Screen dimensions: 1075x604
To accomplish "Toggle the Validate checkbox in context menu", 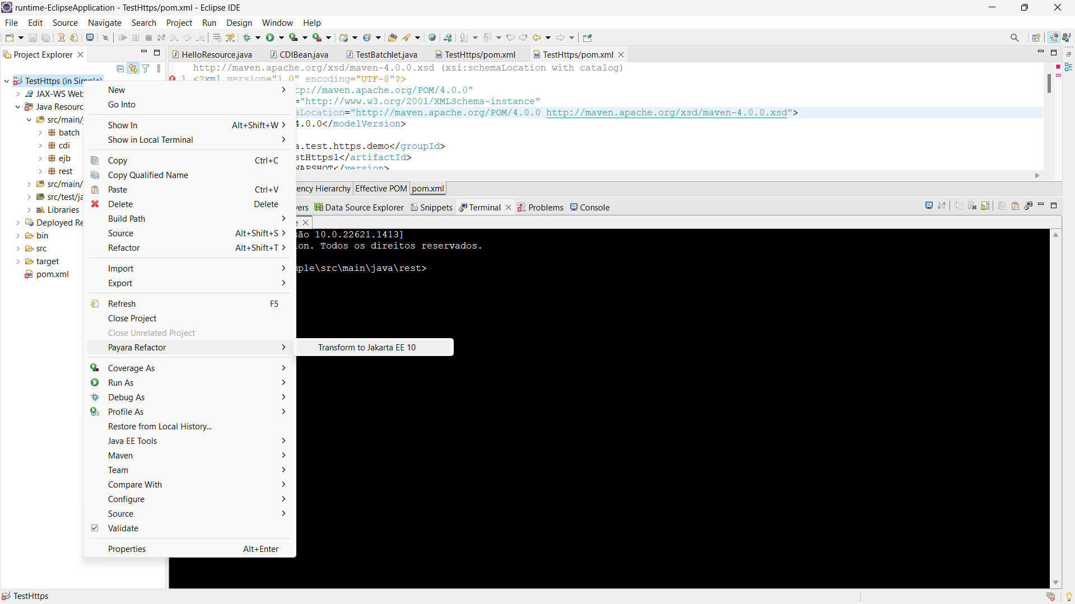I will pyautogui.click(x=94, y=528).
